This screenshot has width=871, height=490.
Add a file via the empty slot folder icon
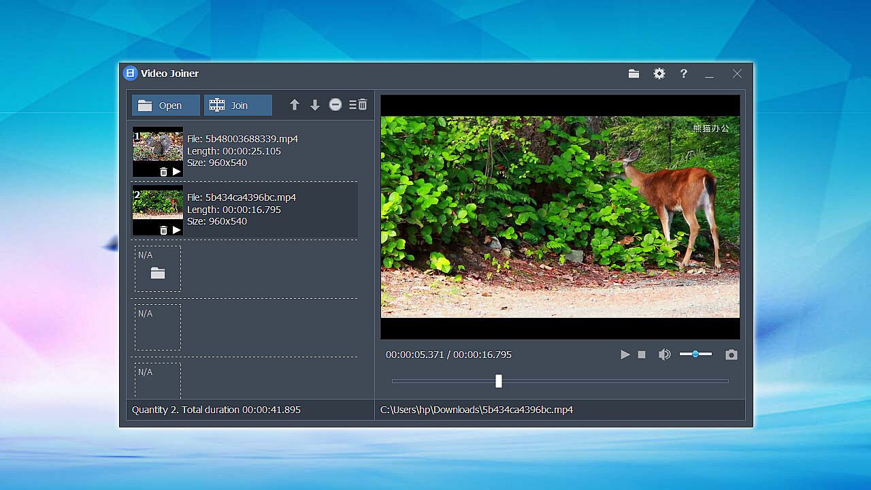pos(158,273)
